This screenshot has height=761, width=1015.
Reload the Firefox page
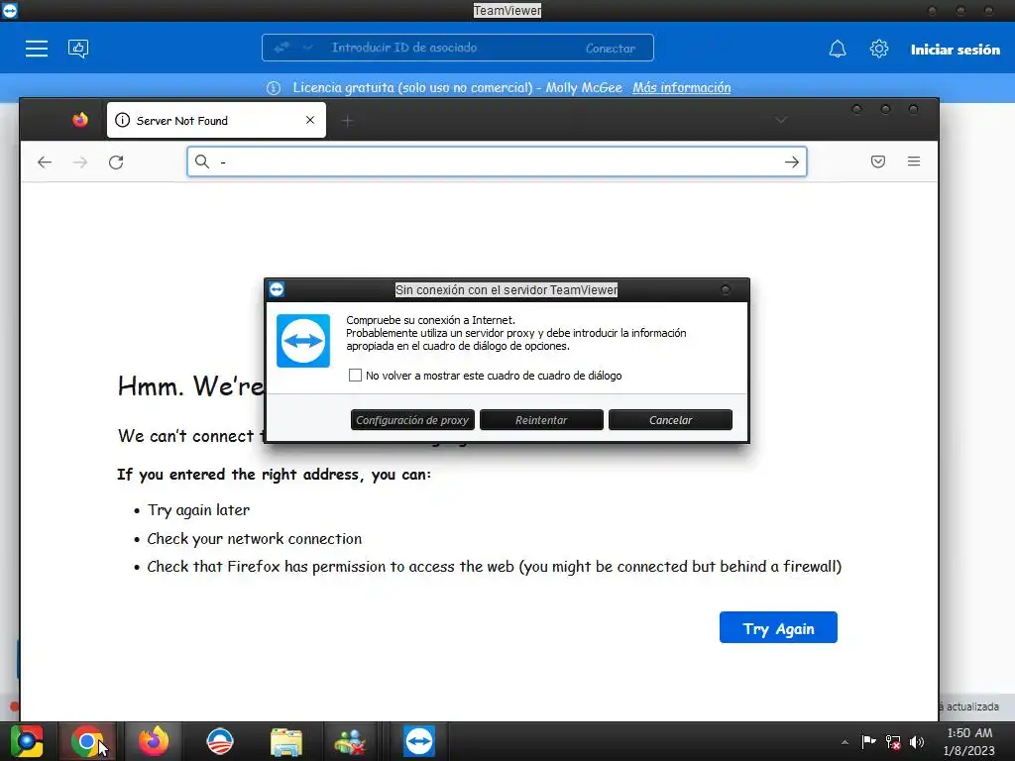[116, 163]
